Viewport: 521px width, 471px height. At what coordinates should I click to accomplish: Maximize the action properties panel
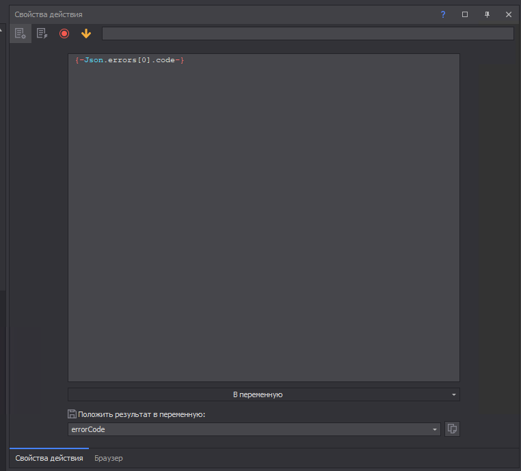point(465,14)
